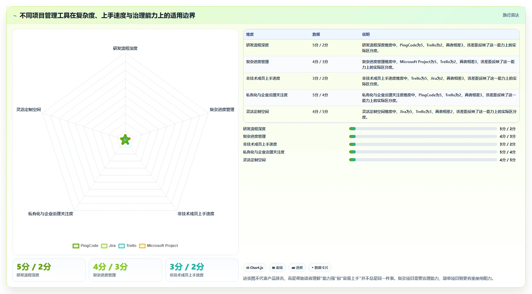This screenshot has height=294, width=532.
Task: Click the 5分 / 4分 value after the progress bar
Action: pyautogui.click(x=508, y=152)
